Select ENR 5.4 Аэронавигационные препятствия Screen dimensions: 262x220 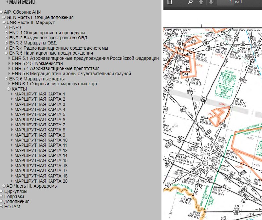55,68
